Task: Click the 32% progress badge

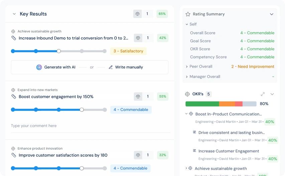Action: pyautogui.click(x=163, y=155)
